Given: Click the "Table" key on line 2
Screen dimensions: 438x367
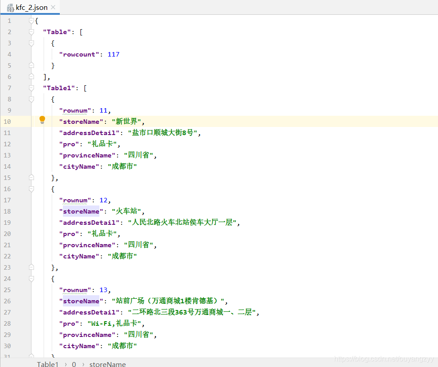Looking at the screenshot, I should pyautogui.click(x=57, y=32).
